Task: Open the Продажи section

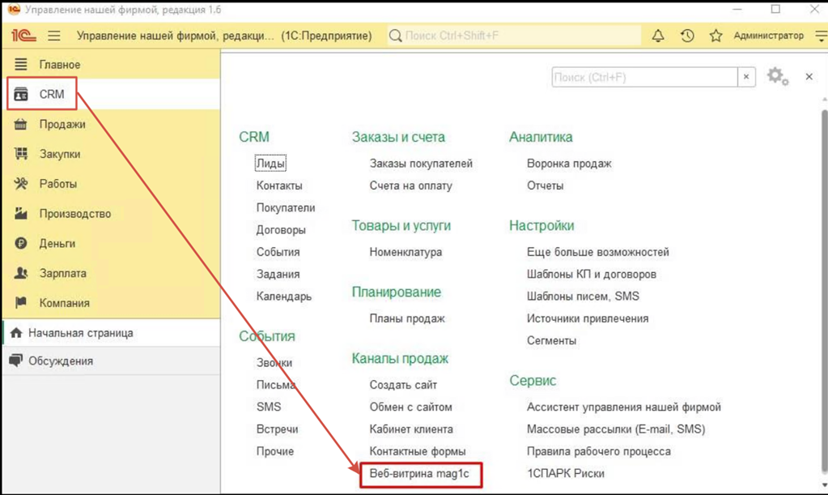Action: click(x=111, y=124)
